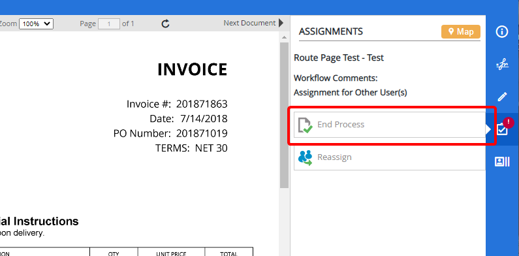Open the Info panel sidebar icon
Viewport: 519px width, 256px height.
[502, 32]
